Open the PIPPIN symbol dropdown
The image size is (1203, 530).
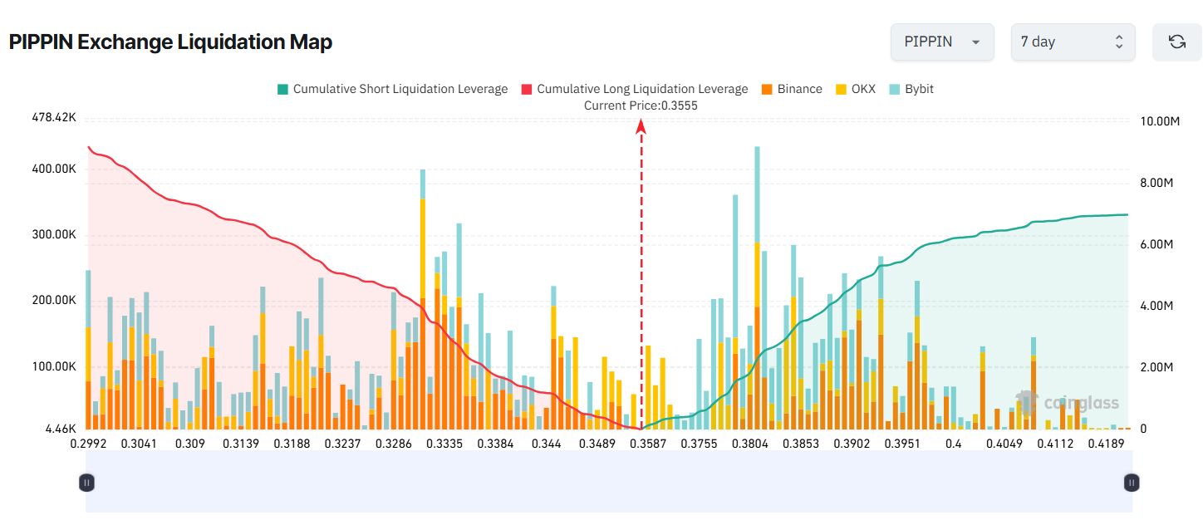(x=942, y=42)
